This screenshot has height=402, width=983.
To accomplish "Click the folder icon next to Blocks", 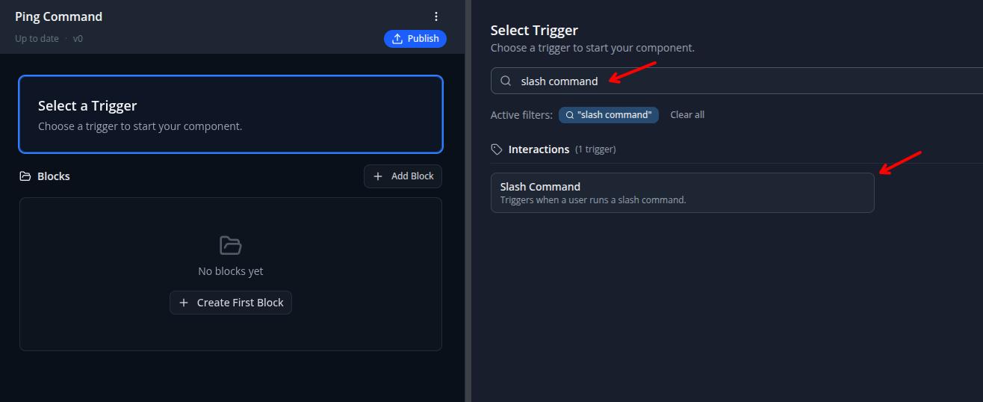I will [x=25, y=176].
